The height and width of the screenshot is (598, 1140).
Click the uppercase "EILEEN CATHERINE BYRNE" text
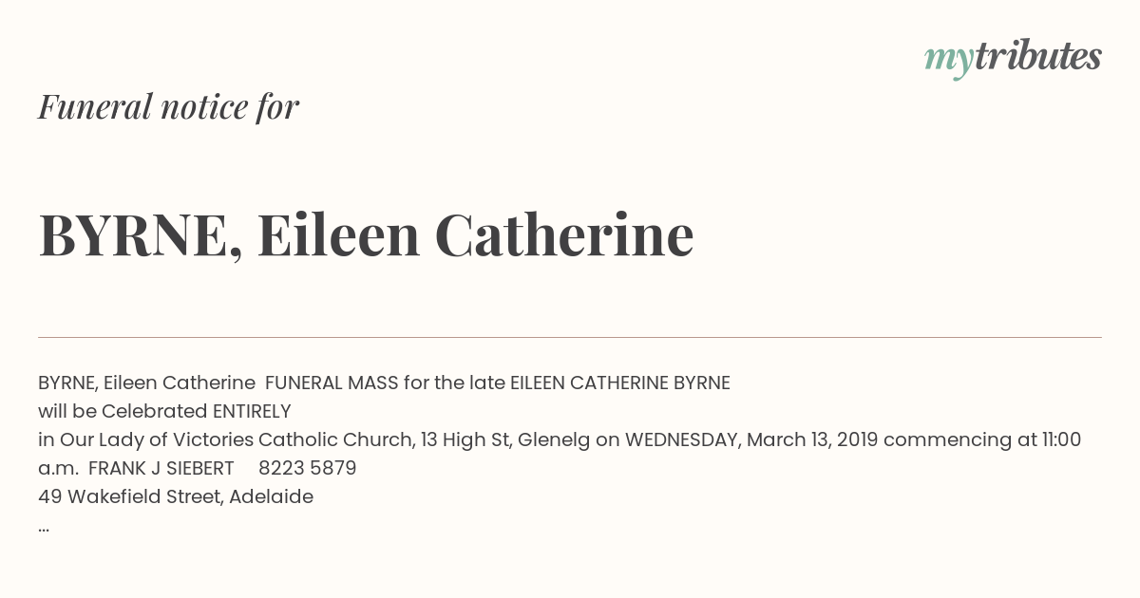[620, 383]
